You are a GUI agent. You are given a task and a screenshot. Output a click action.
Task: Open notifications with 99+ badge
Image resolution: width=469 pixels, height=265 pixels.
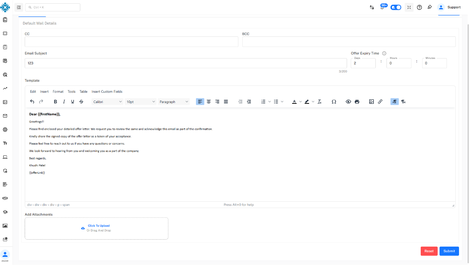click(x=382, y=7)
